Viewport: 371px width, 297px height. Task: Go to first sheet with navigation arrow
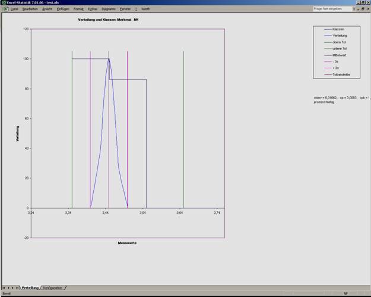4,287
